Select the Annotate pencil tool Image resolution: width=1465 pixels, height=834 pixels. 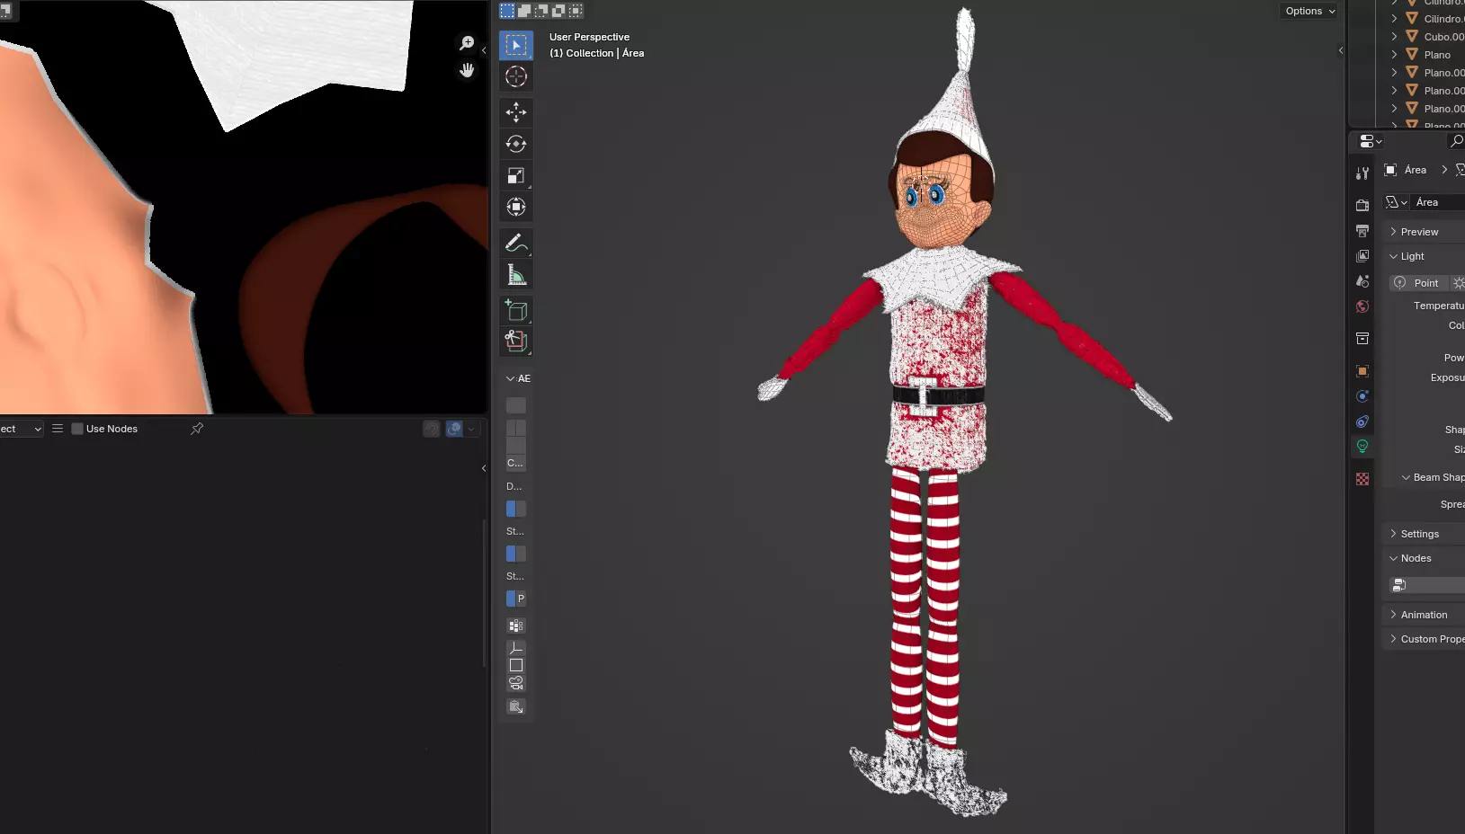pos(516,243)
